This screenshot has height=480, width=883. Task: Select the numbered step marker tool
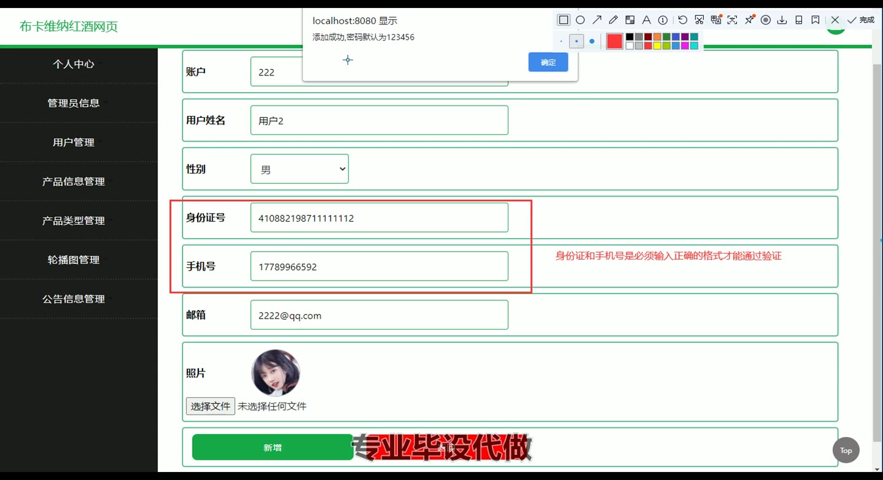(663, 20)
